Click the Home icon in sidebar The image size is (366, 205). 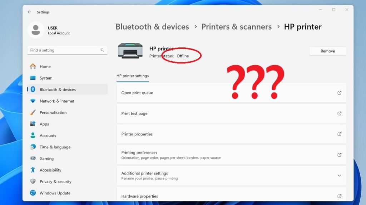(x=33, y=67)
